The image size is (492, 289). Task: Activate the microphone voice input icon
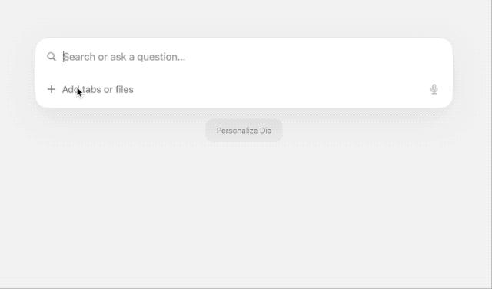click(434, 89)
